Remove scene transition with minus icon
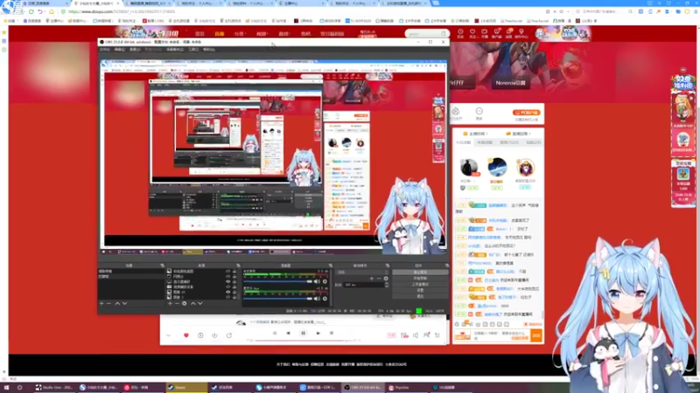Viewport: 700px width, 393px height. click(379, 279)
